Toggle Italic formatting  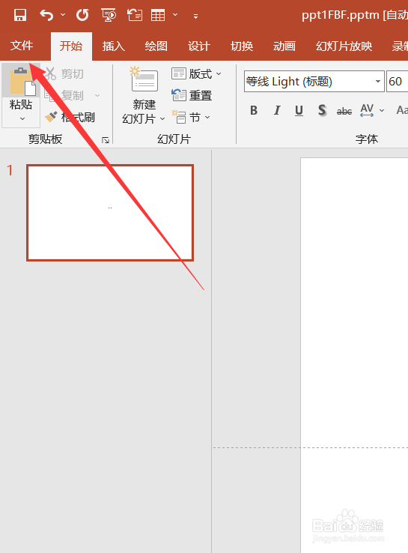click(277, 111)
